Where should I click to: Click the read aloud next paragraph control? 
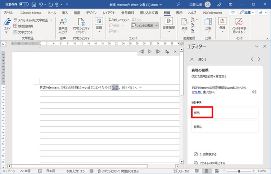(x=158, y=51)
